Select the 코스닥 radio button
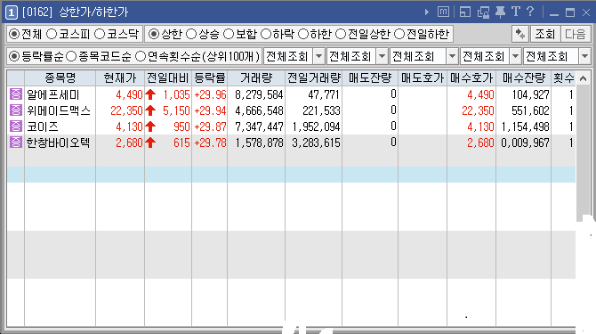Image resolution: width=596 pixels, height=334 pixels. coord(100,34)
